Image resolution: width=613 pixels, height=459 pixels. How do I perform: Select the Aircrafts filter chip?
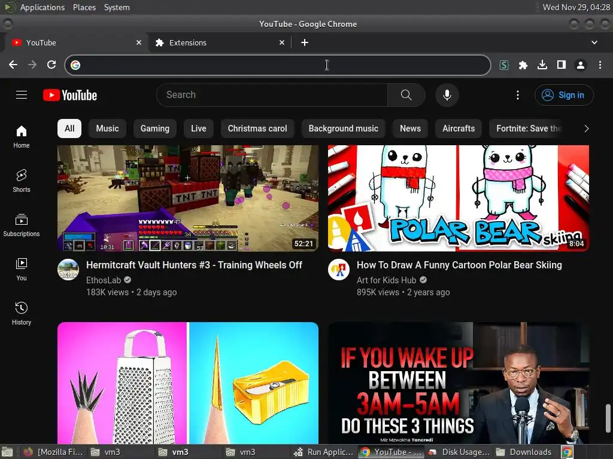(x=458, y=129)
